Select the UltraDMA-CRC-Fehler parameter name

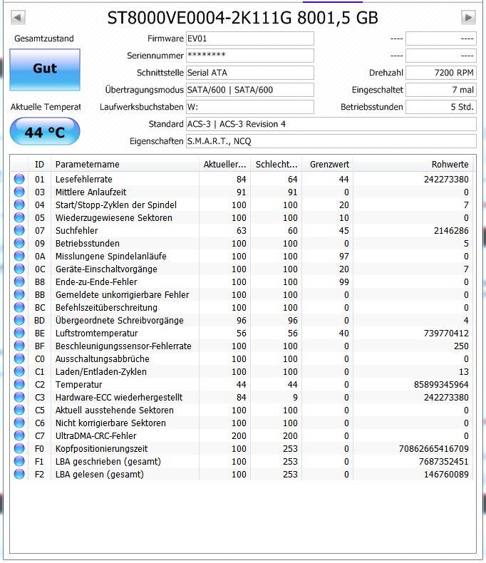95,436
